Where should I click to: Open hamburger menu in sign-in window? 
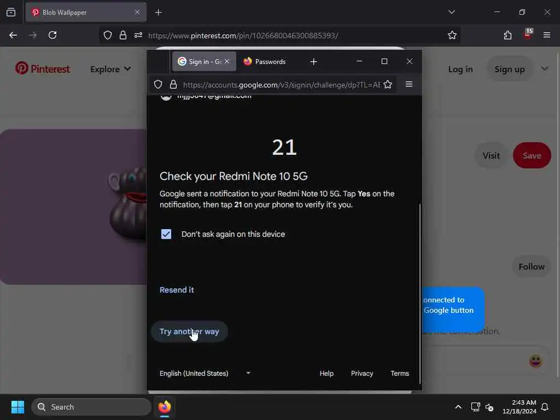(x=409, y=84)
